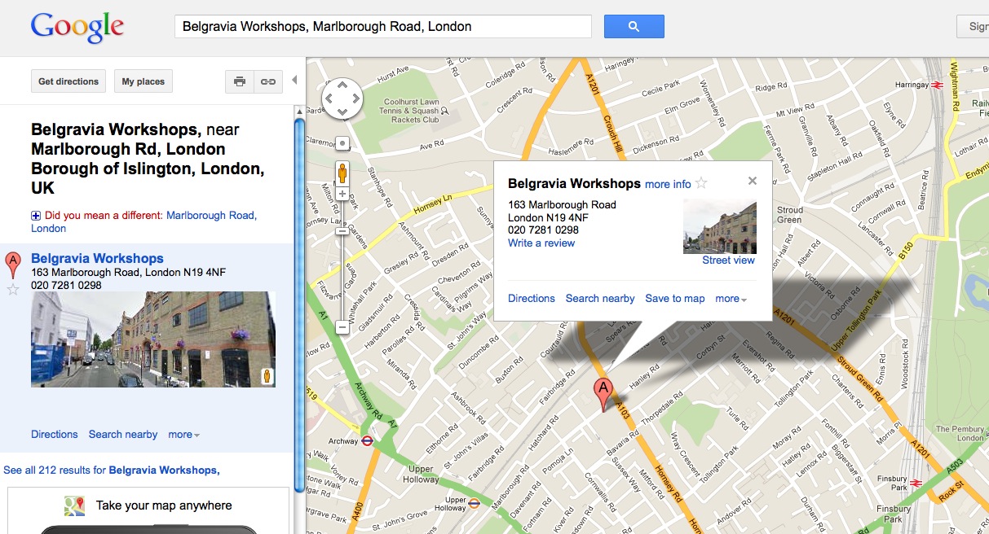Click the Google logo
Image resolution: width=989 pixels, height=534 pixels.
click(77, 27)
